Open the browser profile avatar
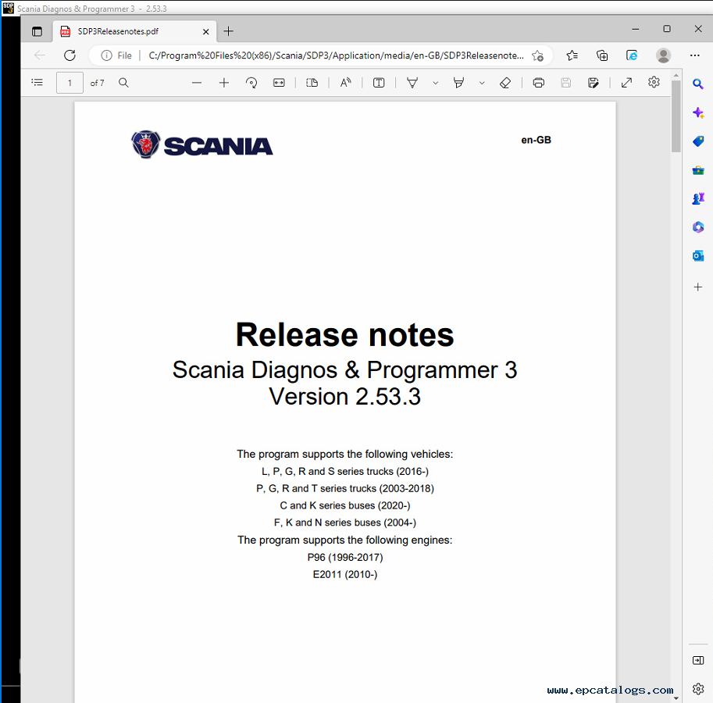The height and width of the screenshot is (703, 713). [x=664, y=55]
